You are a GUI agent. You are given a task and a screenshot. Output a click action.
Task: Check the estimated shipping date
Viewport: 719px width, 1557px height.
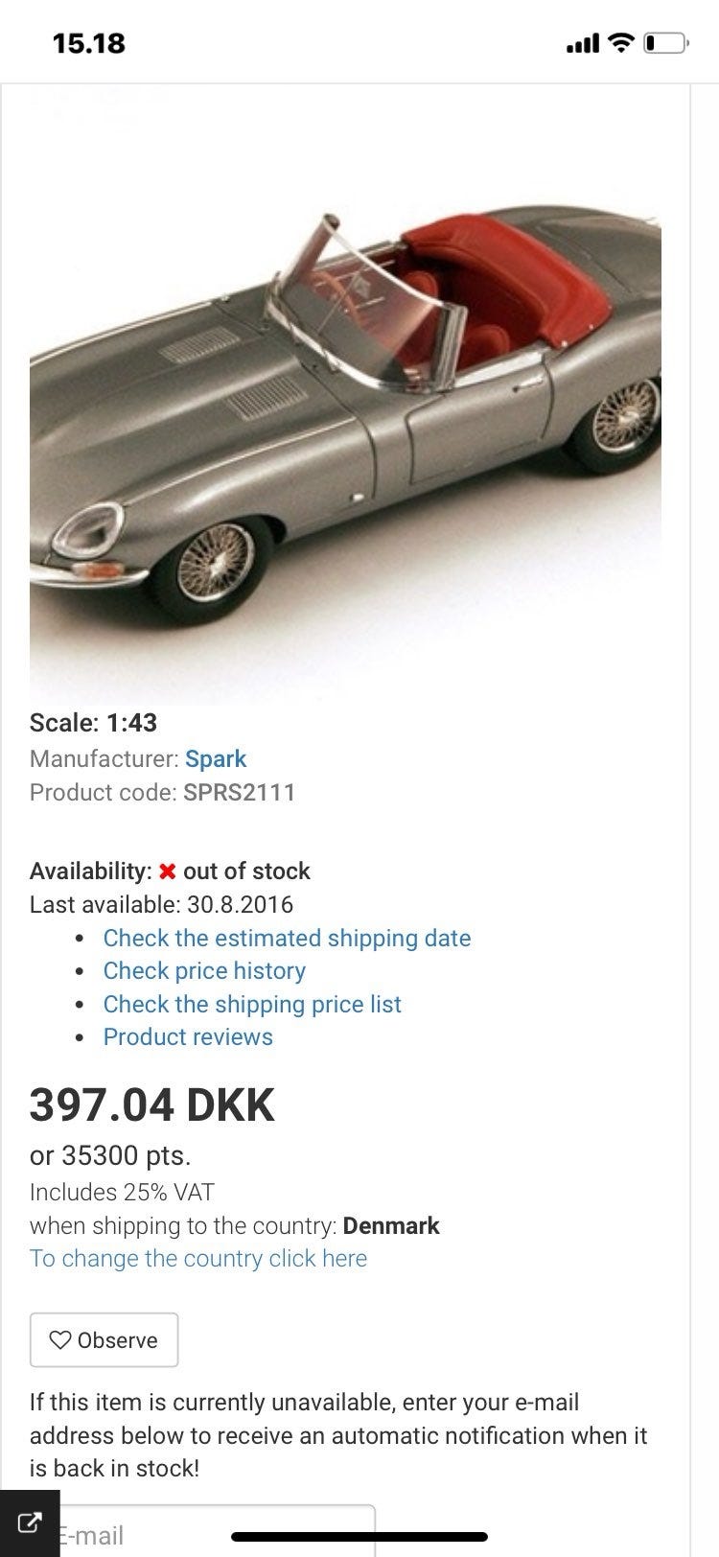[x=287, y=938]
